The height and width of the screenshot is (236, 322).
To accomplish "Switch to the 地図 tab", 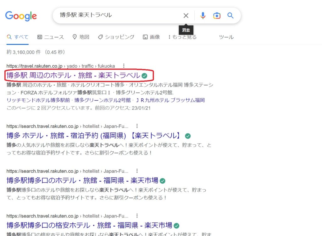I will pyautogui.click(x=81, y=37).
